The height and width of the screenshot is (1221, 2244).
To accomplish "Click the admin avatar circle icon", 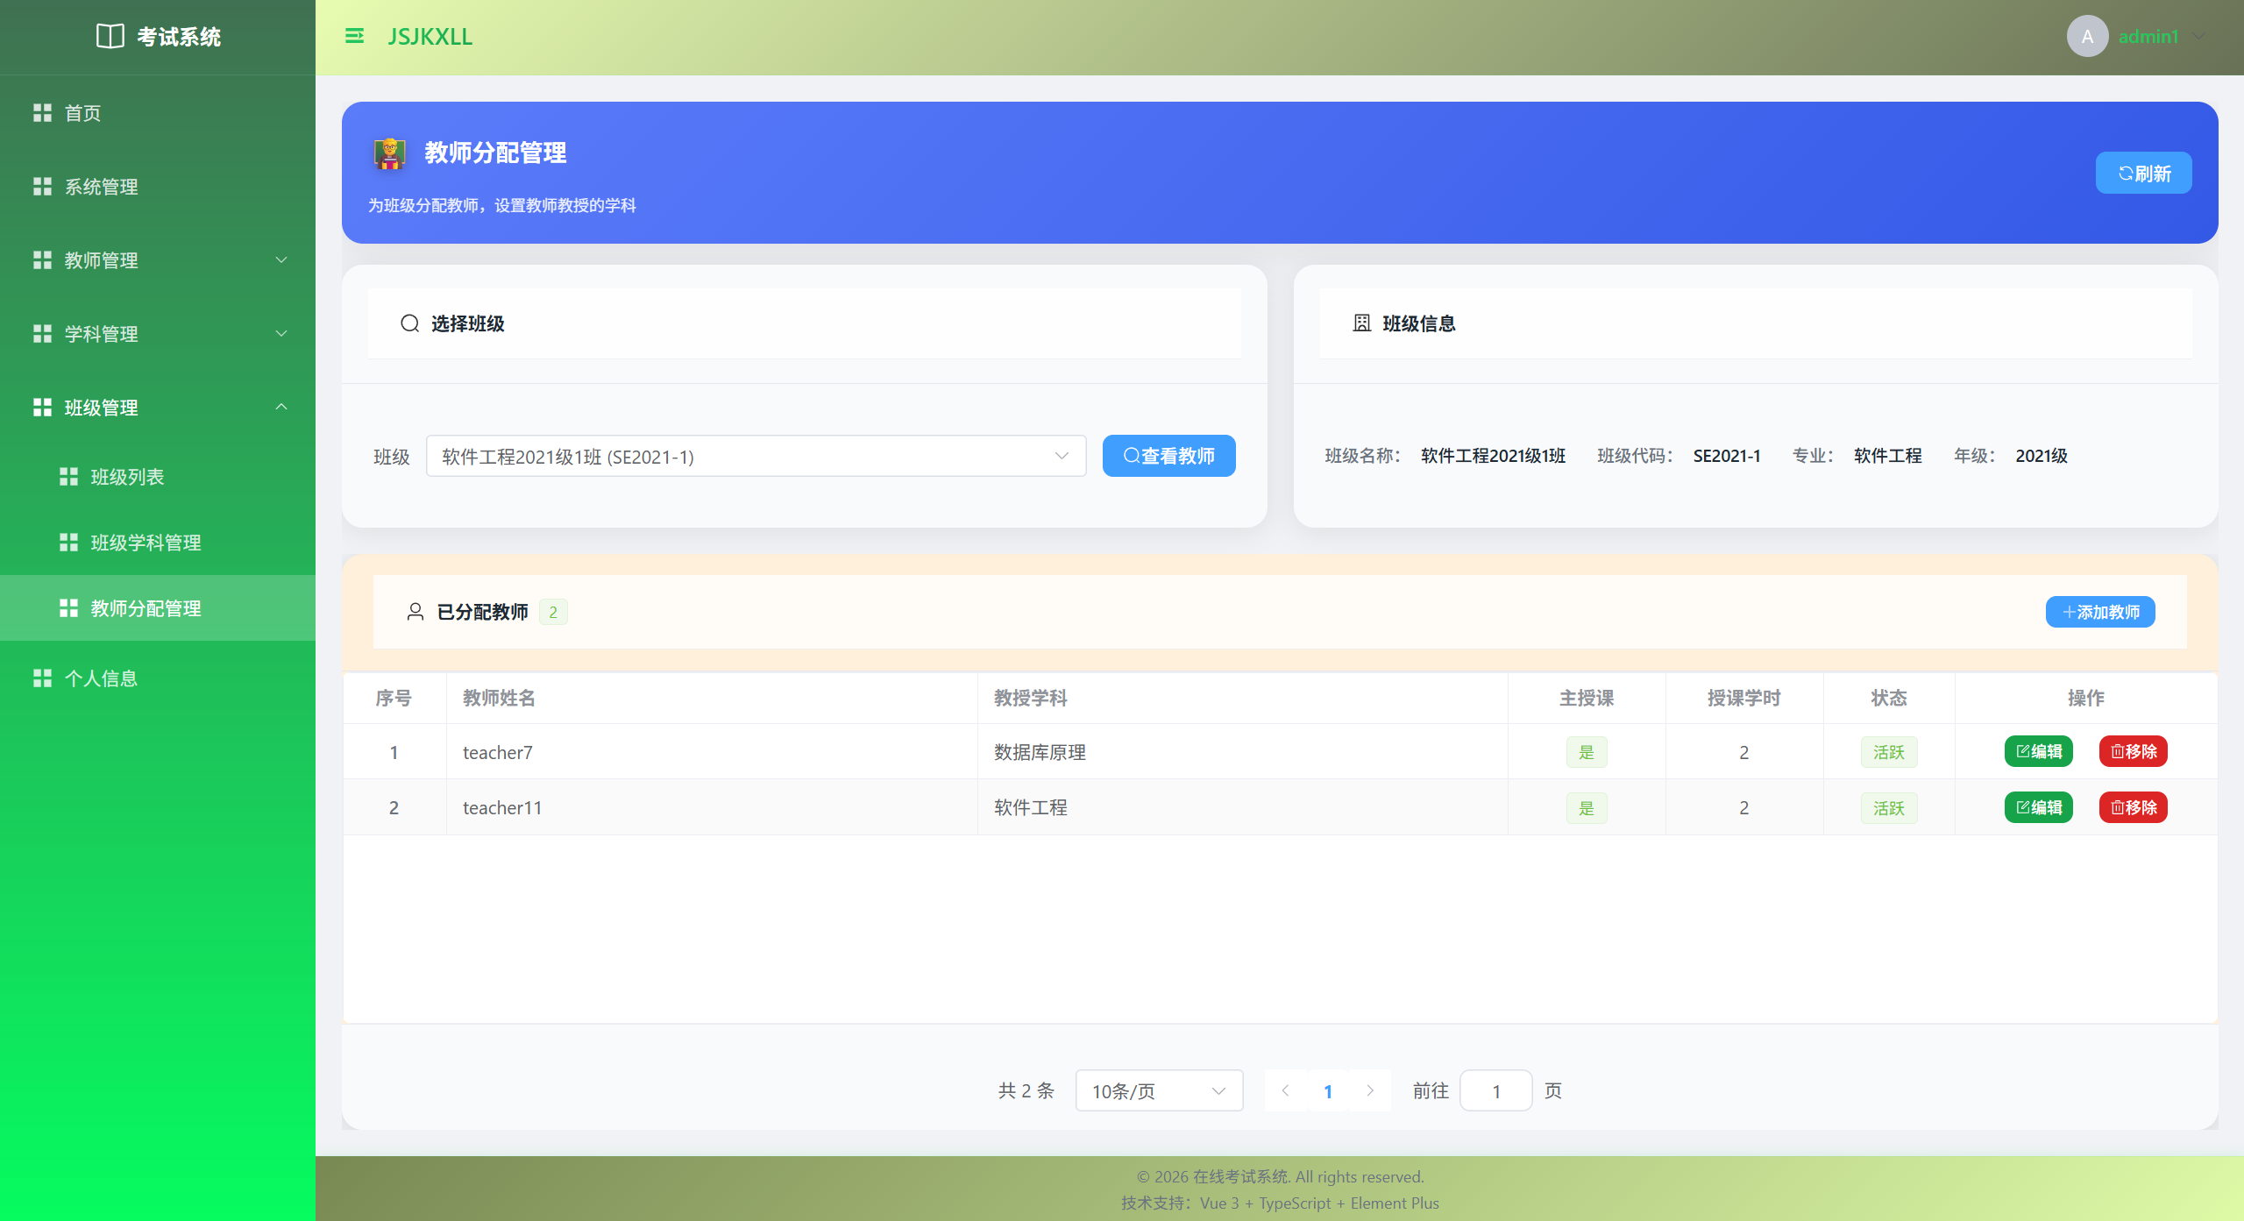I will click(2087, 36).
